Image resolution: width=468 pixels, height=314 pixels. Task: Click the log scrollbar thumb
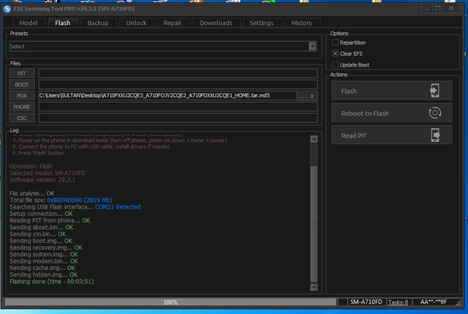click(314, 223)
